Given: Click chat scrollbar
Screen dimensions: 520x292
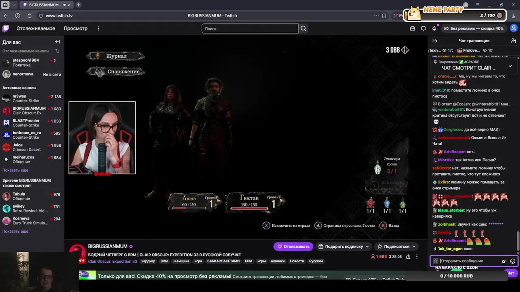Looking at the screenshot, I should click(518, 241).
